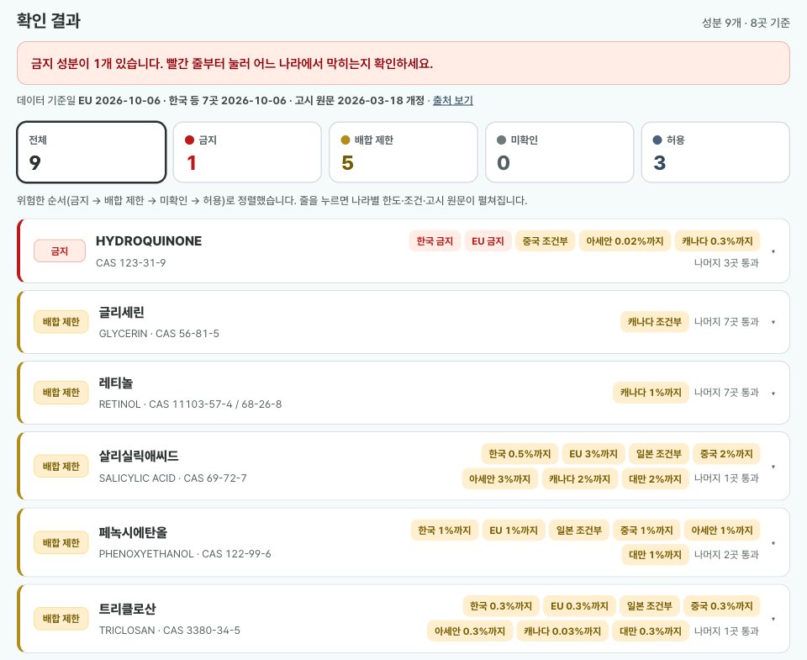Click the red 금지 dot icon

click(189, 140)
